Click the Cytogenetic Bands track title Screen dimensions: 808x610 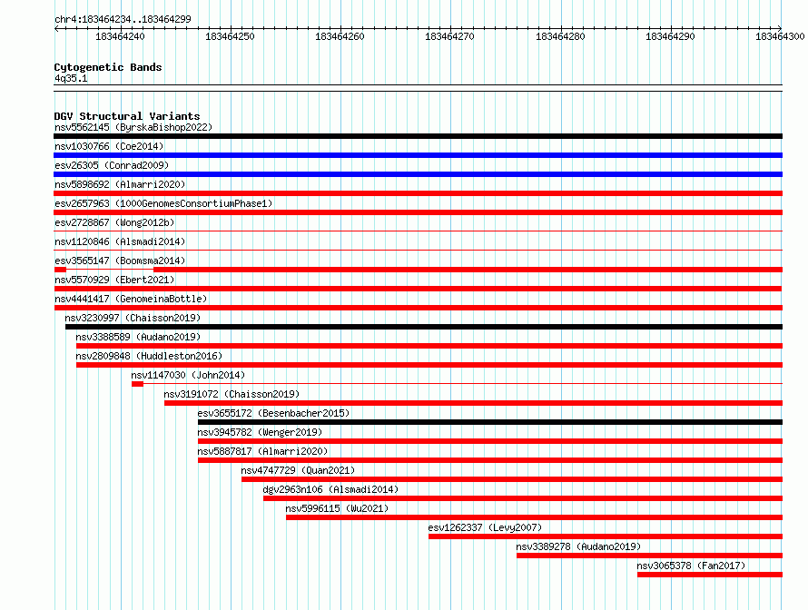(x=108, y=67)
